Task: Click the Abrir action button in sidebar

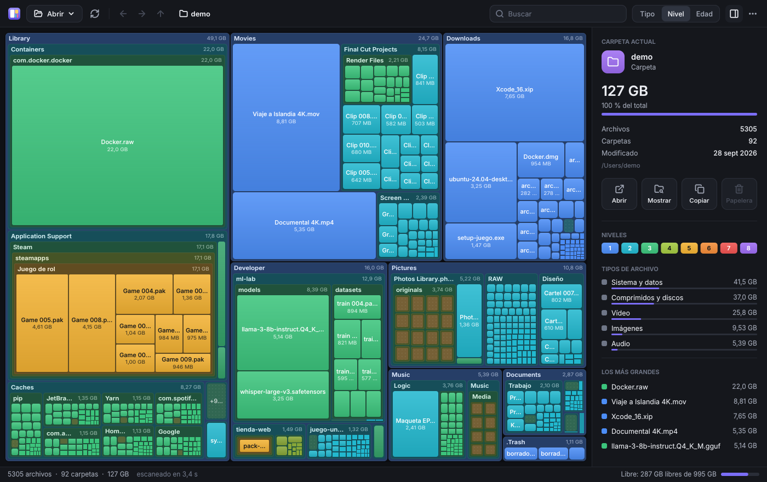Action: pos(619,194)
